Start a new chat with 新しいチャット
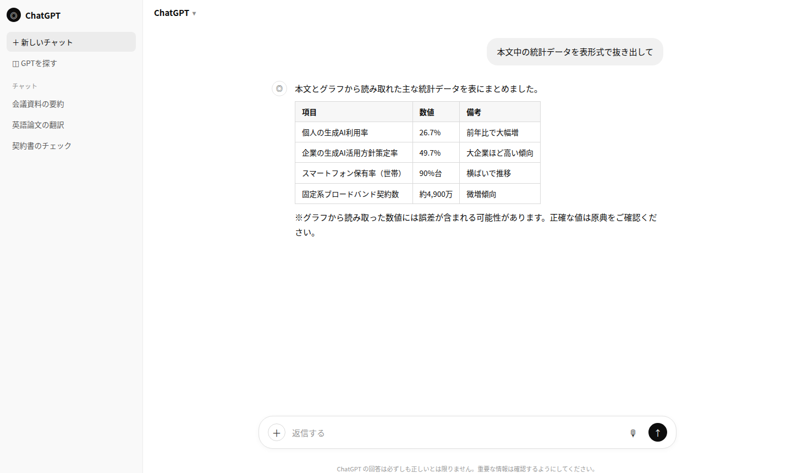The image size is (792, 473). tap(71, 42)
